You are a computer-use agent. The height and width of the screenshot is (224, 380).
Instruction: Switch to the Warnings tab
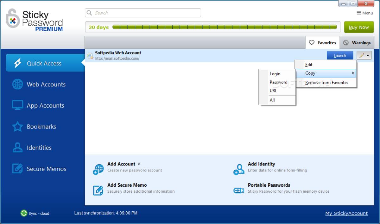click(x=357, y=42)
